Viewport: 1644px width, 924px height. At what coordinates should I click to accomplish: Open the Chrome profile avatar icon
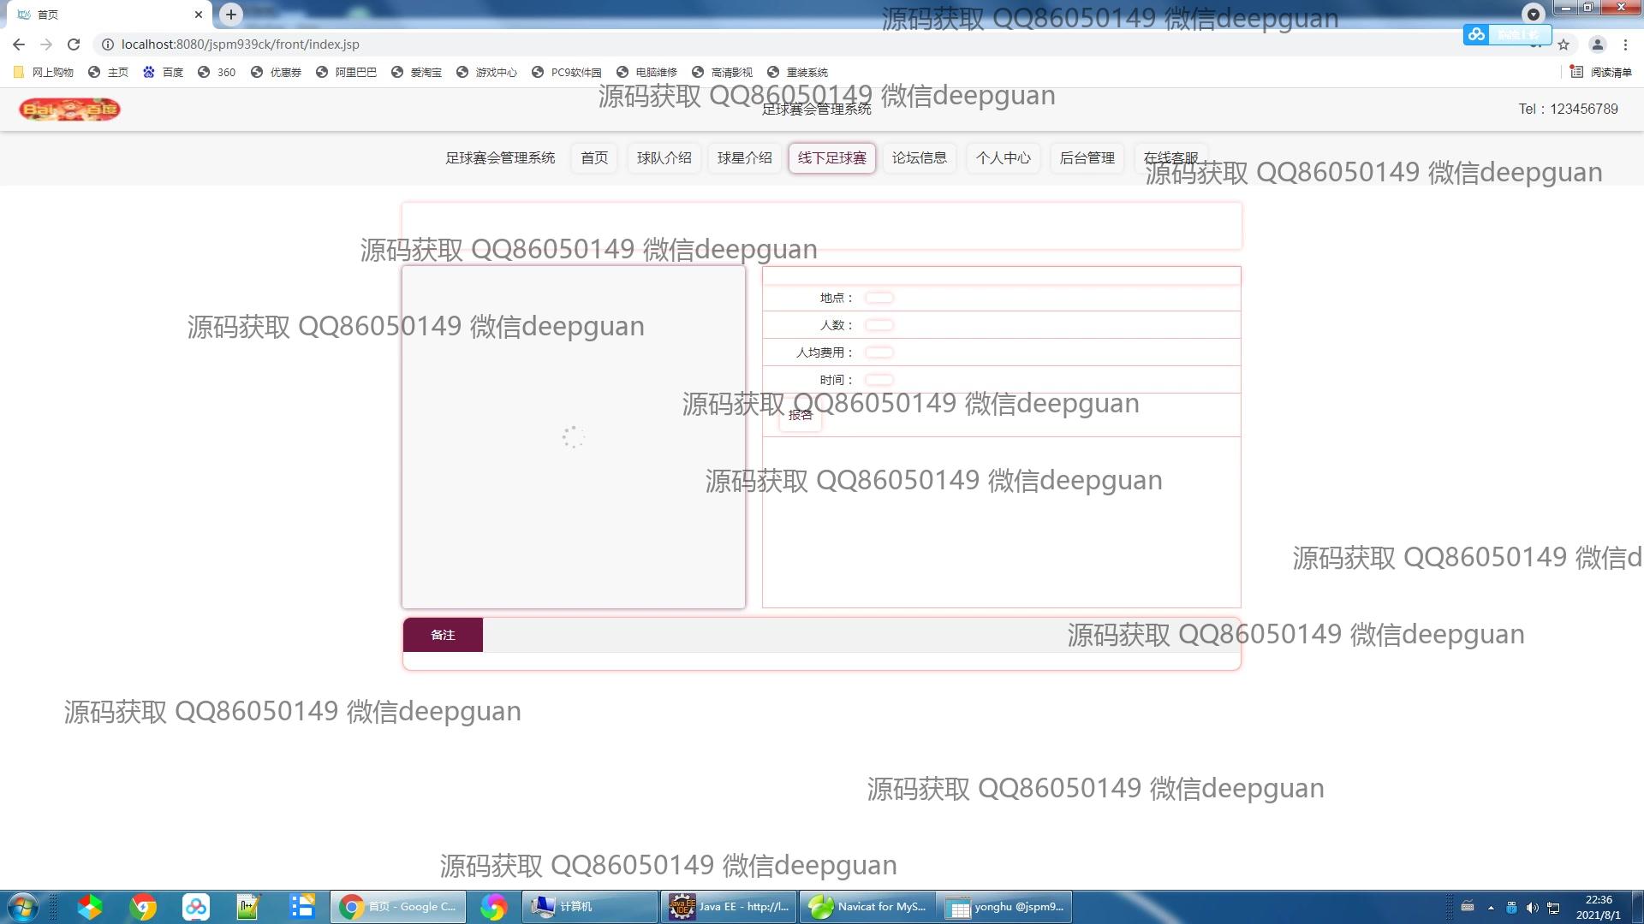pos(1597,44)
